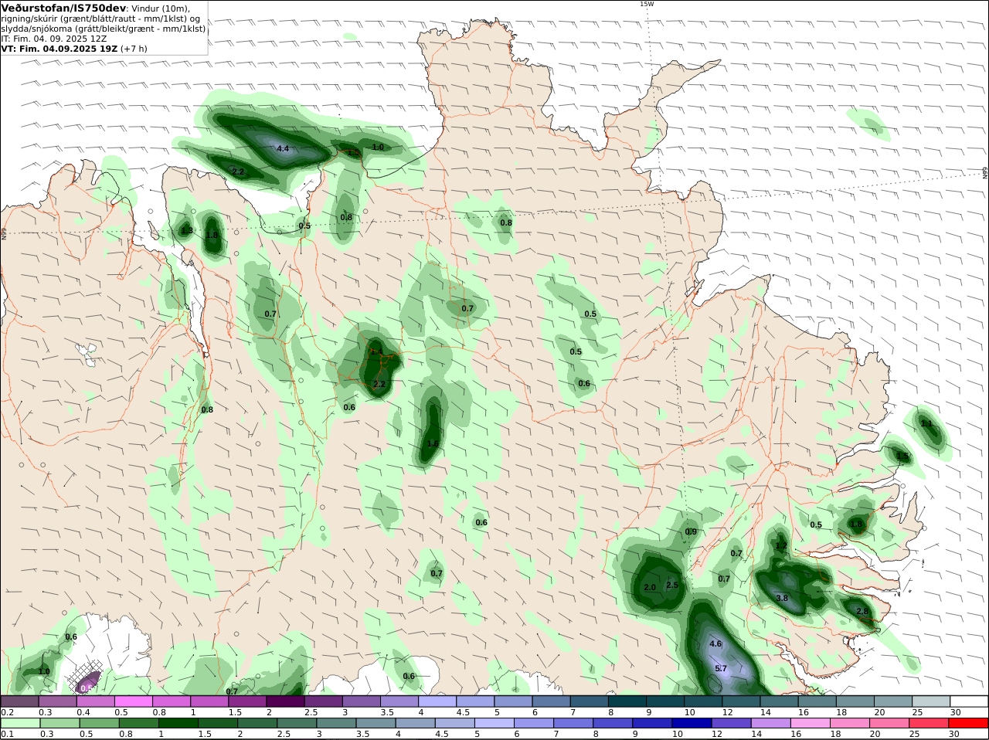The image size is (989, 740).
Task: Click the 0.2 label on the snow legend
Action: [7, 712]
